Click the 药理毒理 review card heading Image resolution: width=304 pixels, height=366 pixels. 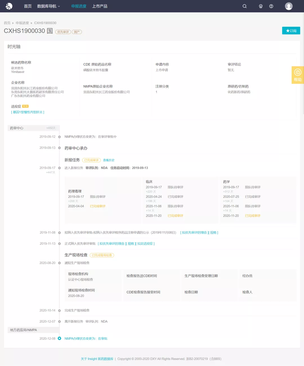tap(75, 191)
